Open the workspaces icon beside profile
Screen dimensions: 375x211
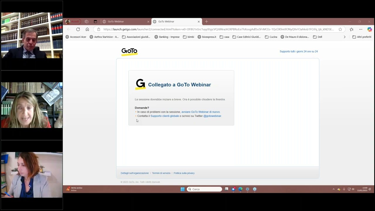[x=86, y=21]
